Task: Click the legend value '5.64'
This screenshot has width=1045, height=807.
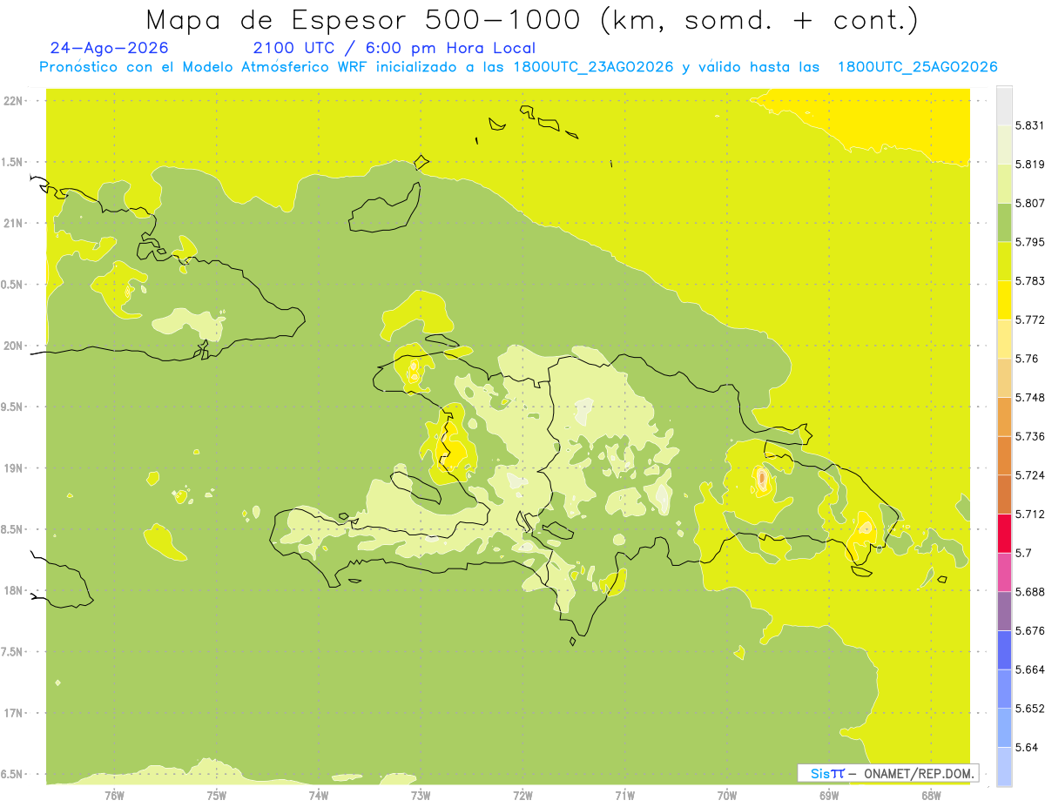Action: (x=1027, y=747)
